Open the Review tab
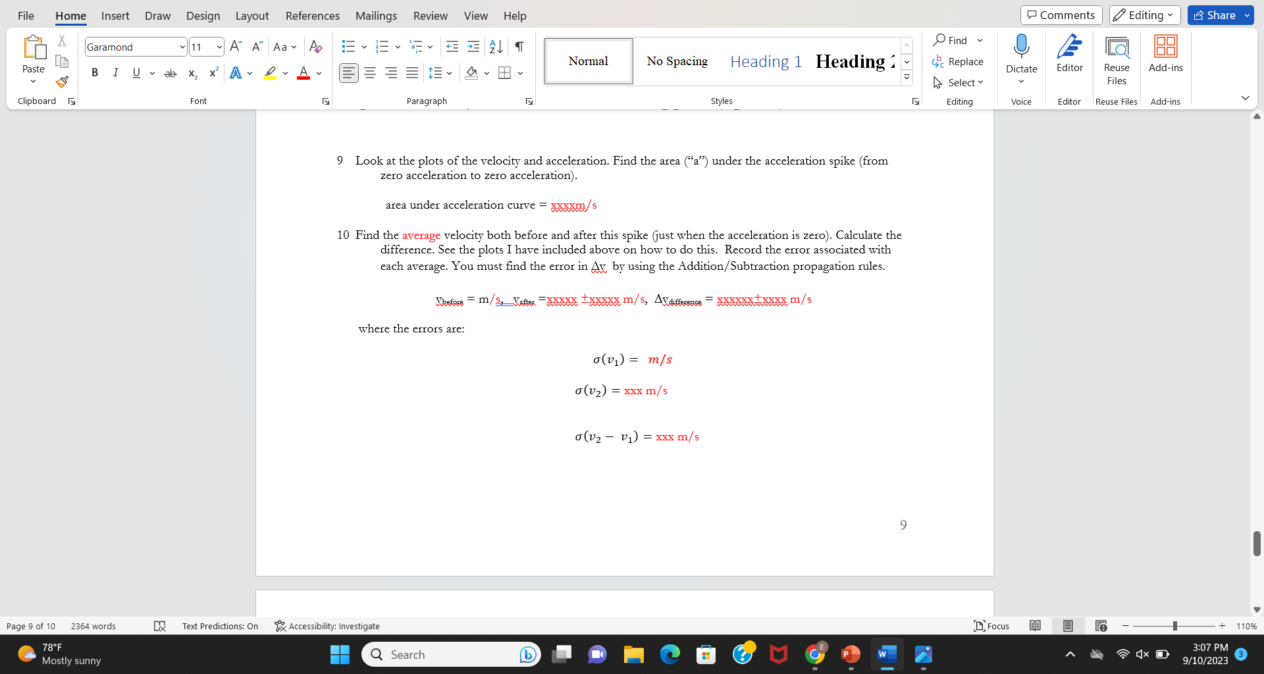1264x674 pixels. pos(431,16)
